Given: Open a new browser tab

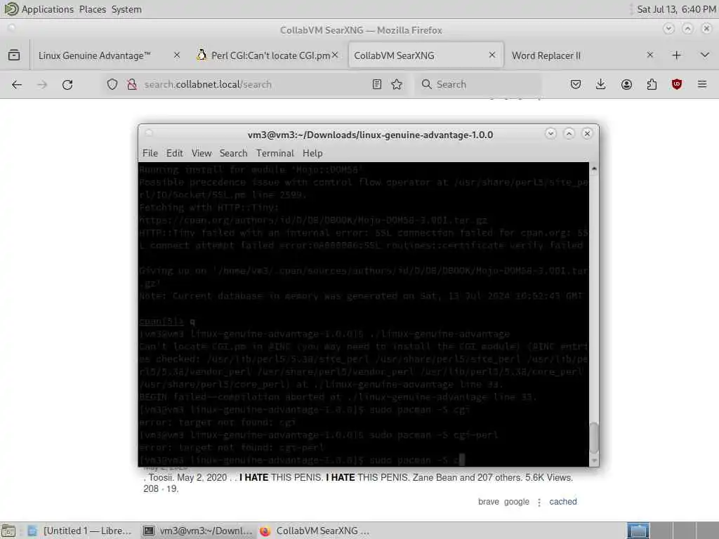Looking at the screenshot, I should click(676, 55).
